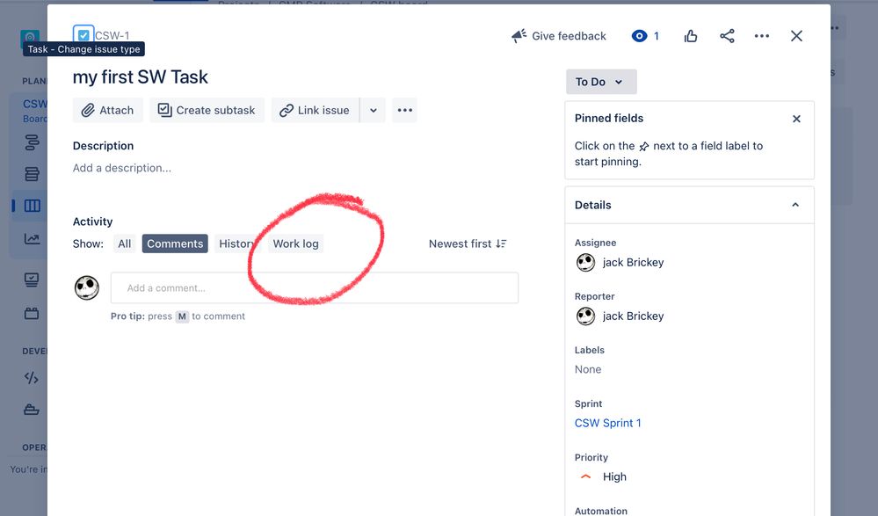Select the Comments activity tab
The height and width of the screenshot is (516, 878).
click(175, 243)
